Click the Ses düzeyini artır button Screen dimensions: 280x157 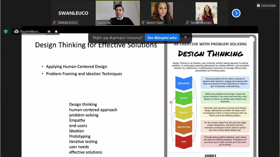tap(162, 38)
